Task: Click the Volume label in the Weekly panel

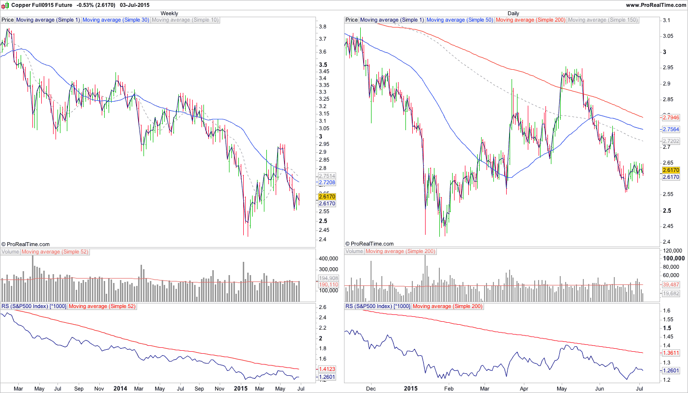Action: pos(10,252)
